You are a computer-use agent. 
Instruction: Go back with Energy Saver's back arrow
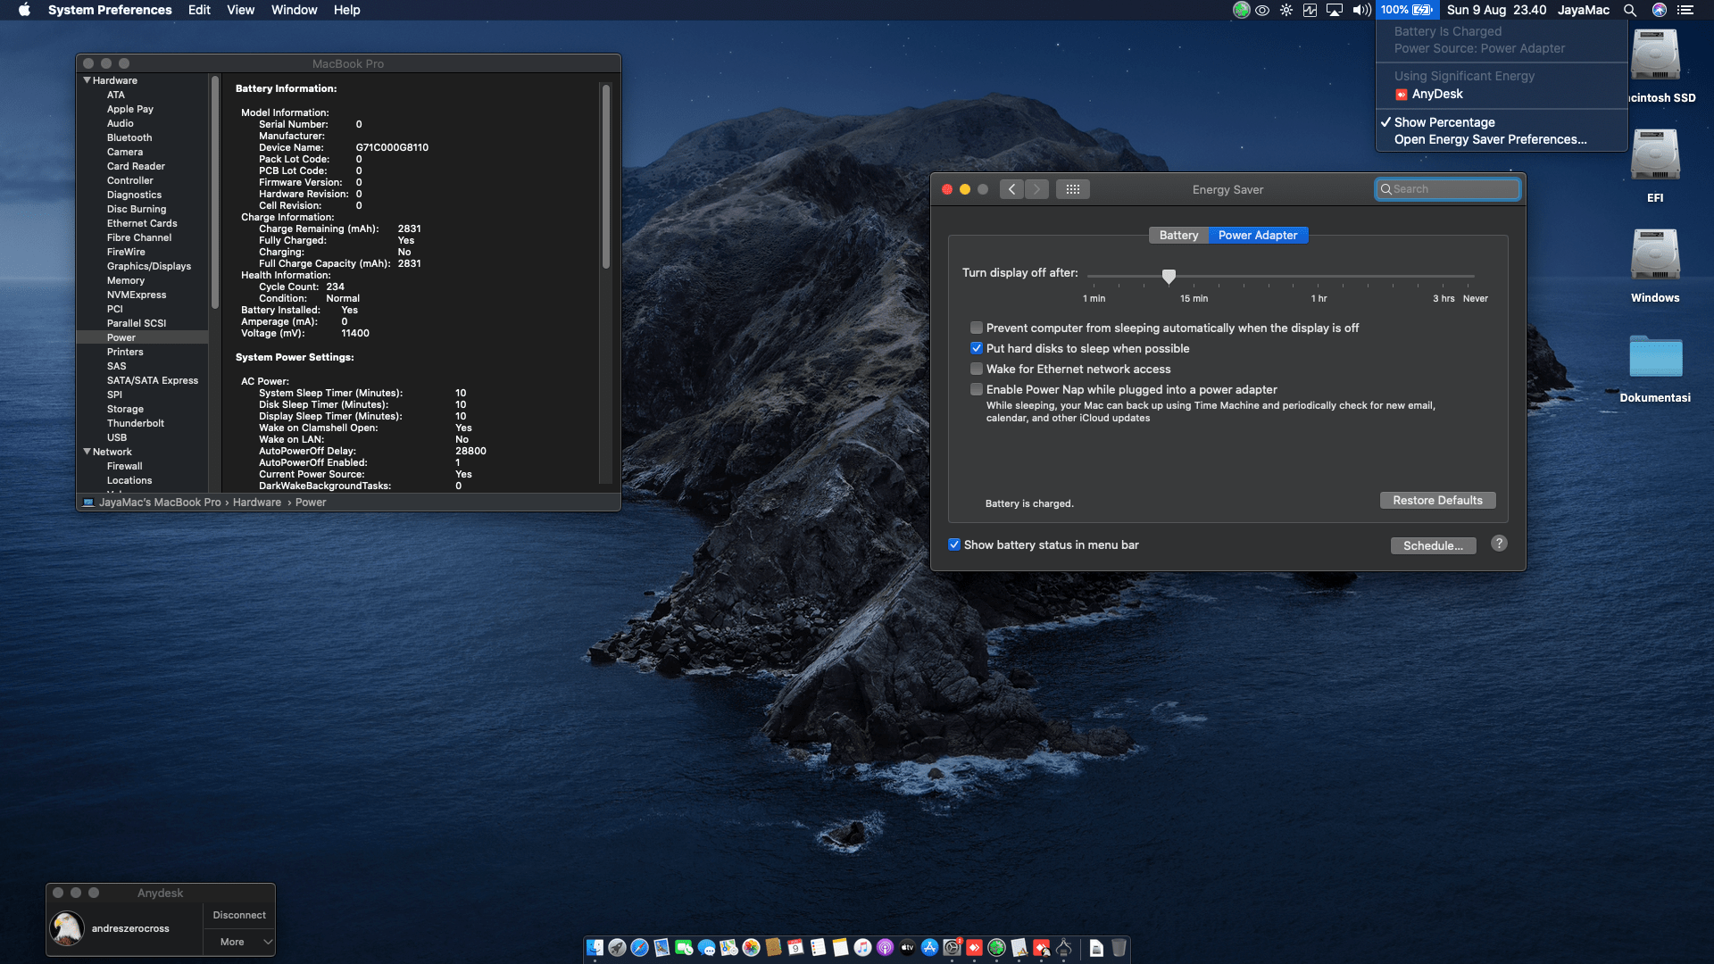coord(1011,189)
